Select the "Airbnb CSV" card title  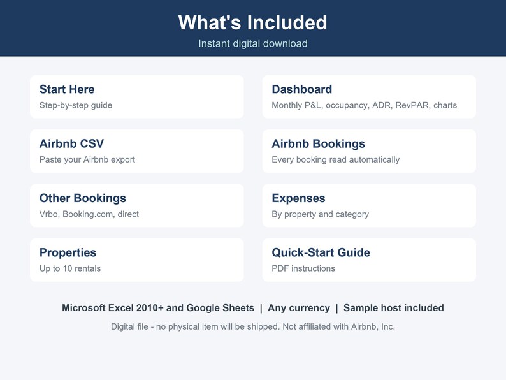71,143
